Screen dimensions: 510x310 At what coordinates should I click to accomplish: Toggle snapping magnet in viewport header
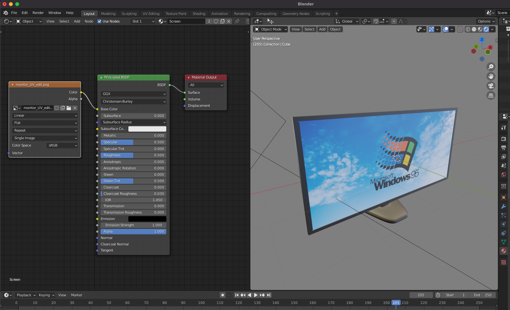coord(376,21)
